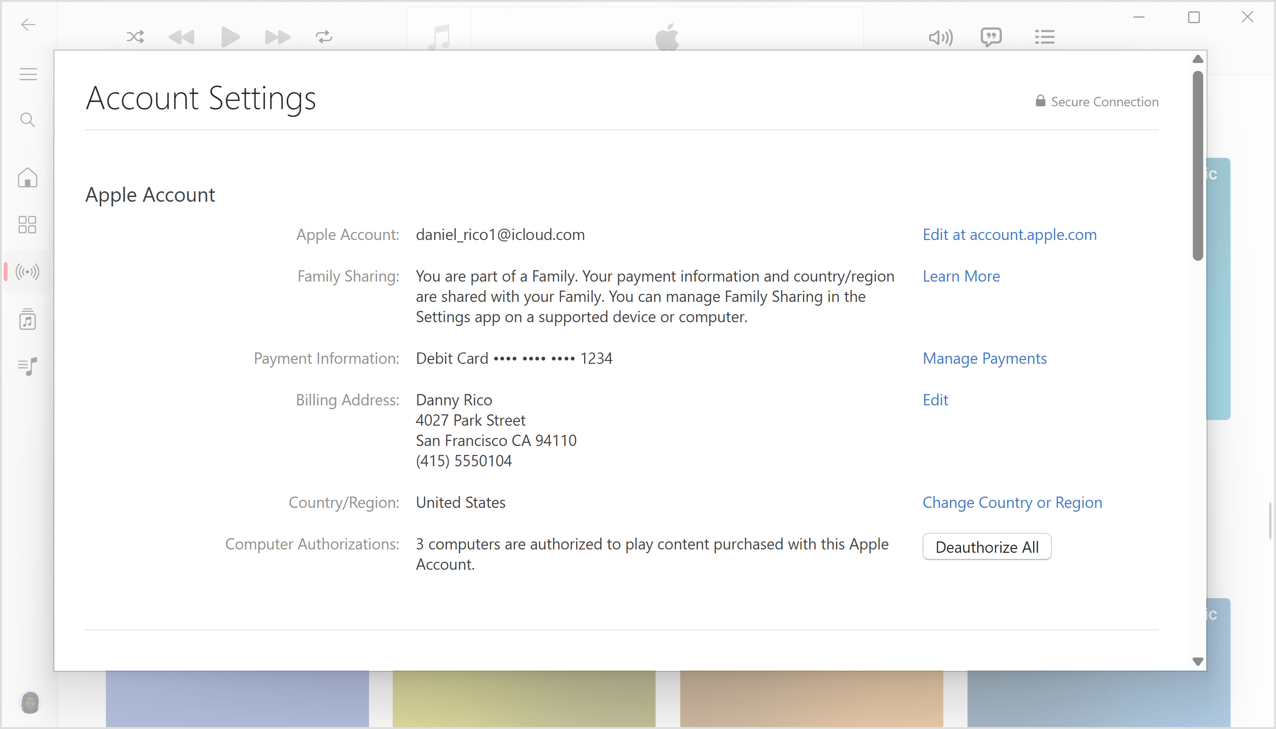Click the shuffle playback icon
The image size is (1276, 729).
pyautogui.click(x=135, y=36)
